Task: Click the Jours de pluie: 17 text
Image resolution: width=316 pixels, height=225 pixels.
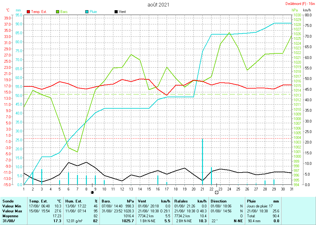Action: [x=260, y=206]
